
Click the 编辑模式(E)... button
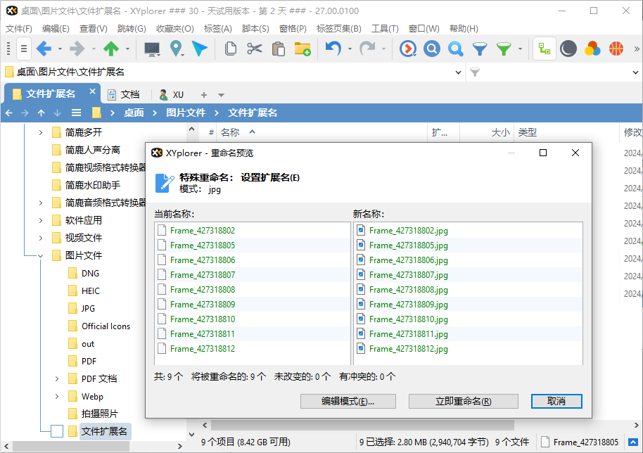point(348,401)
